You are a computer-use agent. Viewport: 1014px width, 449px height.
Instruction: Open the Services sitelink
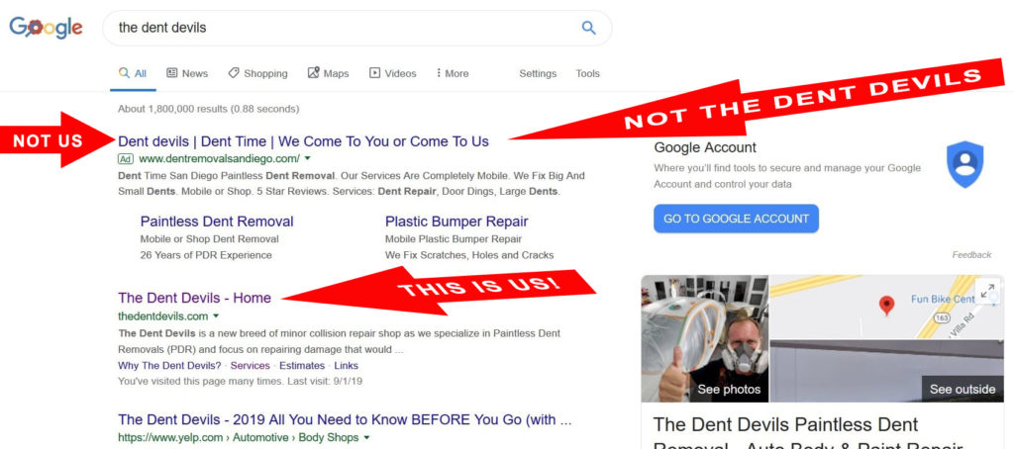coord(251,366)
